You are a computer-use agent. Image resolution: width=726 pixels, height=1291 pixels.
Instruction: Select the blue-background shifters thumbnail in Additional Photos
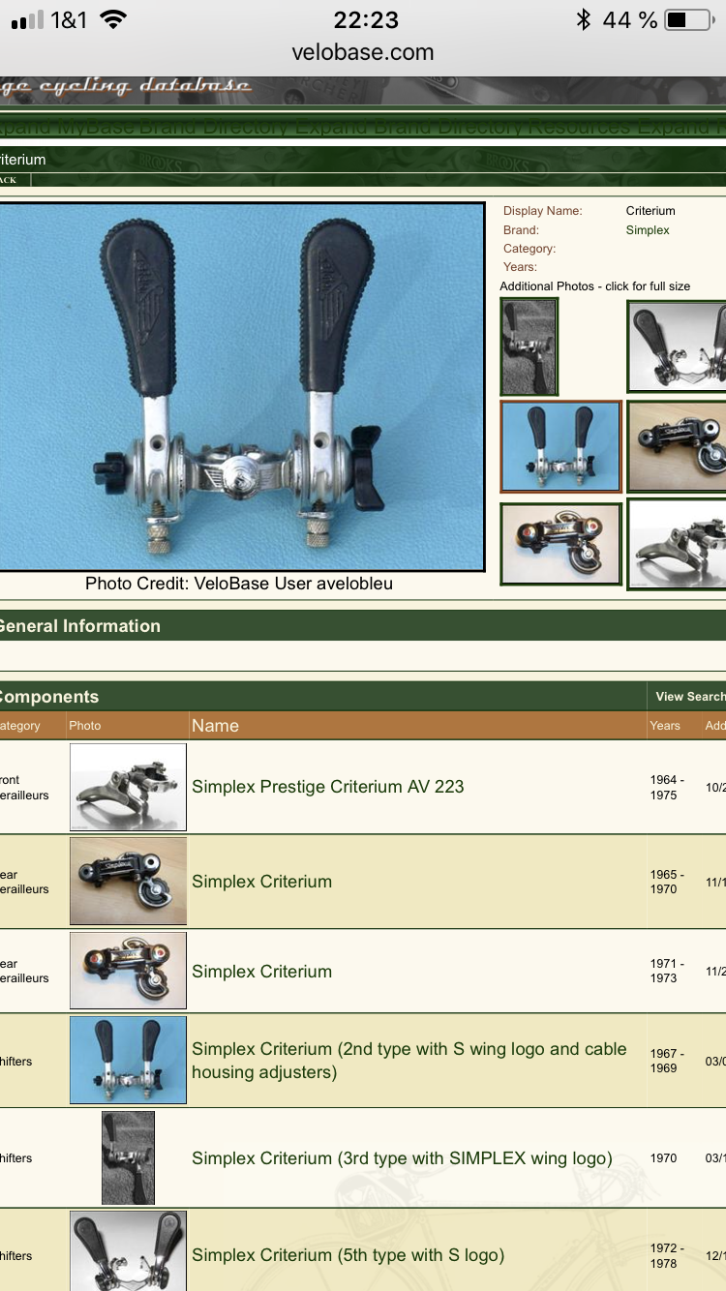pyautogui.click(x=560, y=447)
